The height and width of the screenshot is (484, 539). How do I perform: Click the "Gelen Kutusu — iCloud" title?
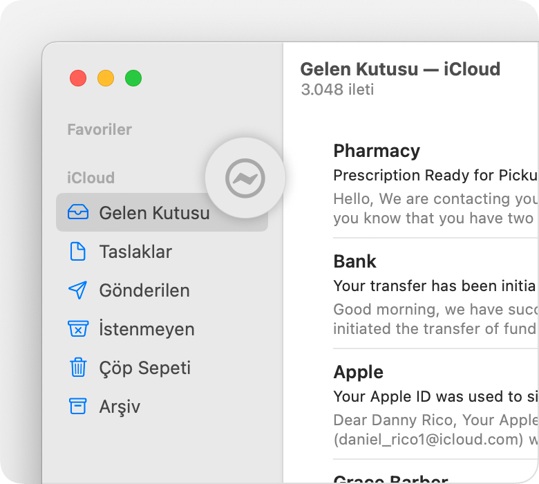(x=400, y=69)
